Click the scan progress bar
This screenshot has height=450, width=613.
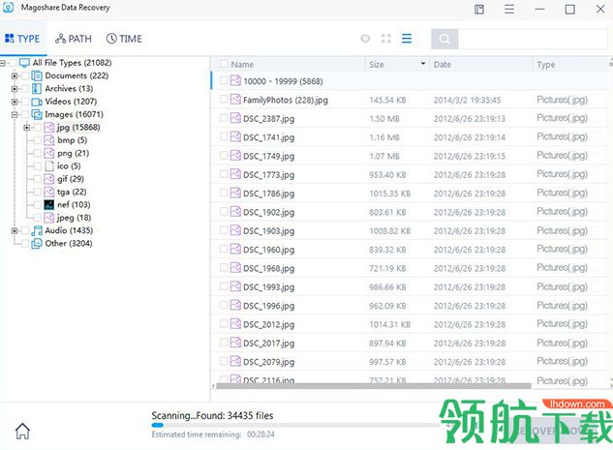(297, 425)
